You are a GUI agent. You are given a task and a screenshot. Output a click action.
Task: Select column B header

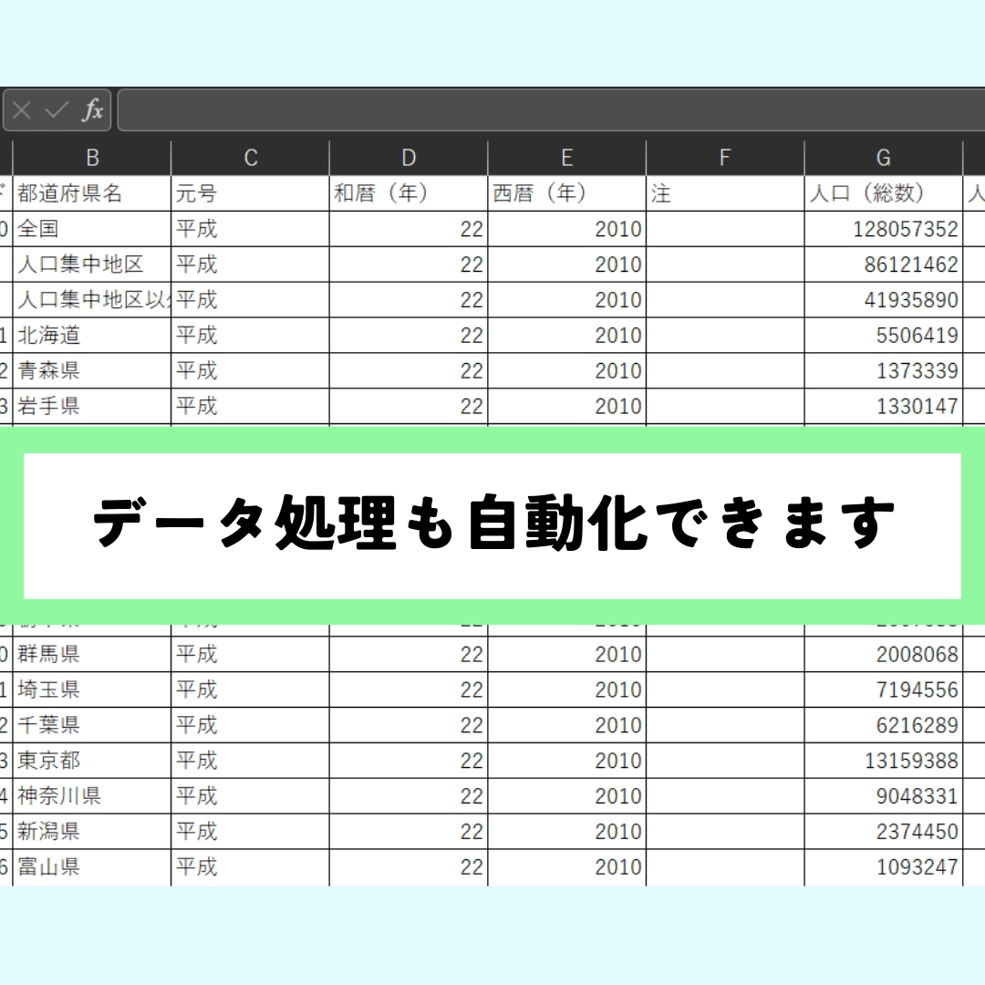pyautogui.click(x=92, y=158)
